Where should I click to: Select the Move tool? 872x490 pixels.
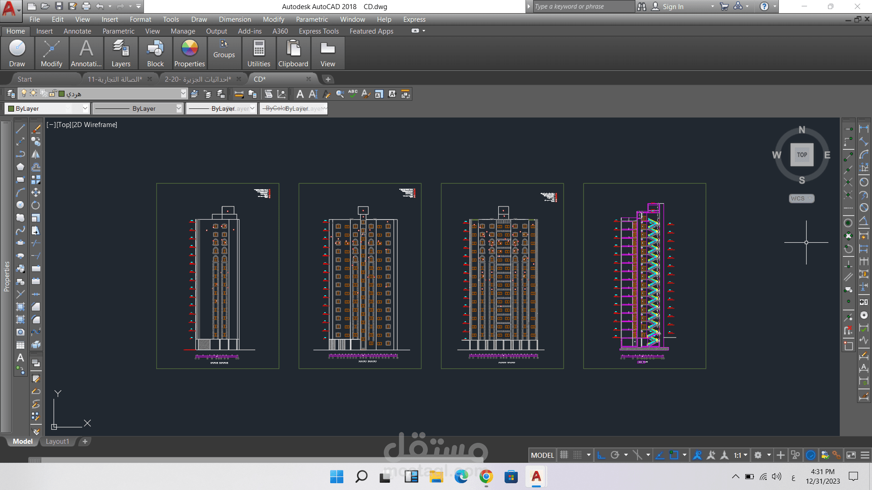36,193
